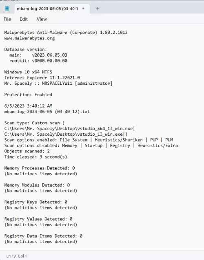Open the File menu
This screenshot has width=204, height=260.
point(7,19)
